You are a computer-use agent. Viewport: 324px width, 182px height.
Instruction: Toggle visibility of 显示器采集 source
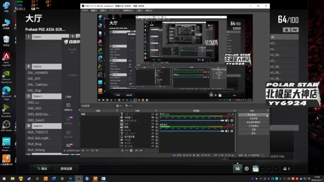click(153, 137)
